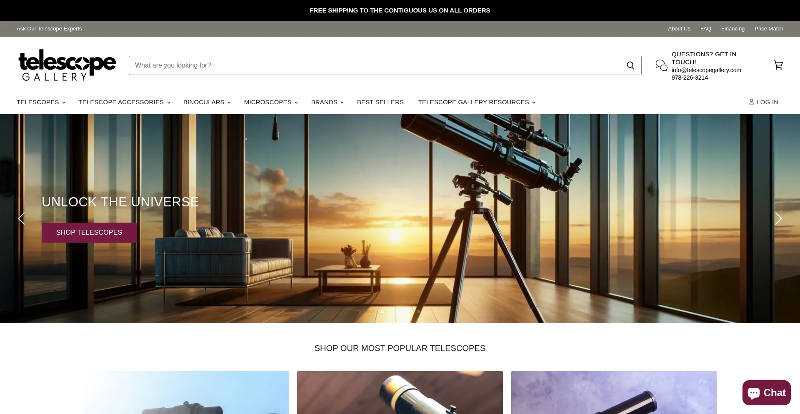Image resolution: width=800 pixels, height=414 pixels.
Task: Go to next slide with right arrow
Action: coord(778,218)
